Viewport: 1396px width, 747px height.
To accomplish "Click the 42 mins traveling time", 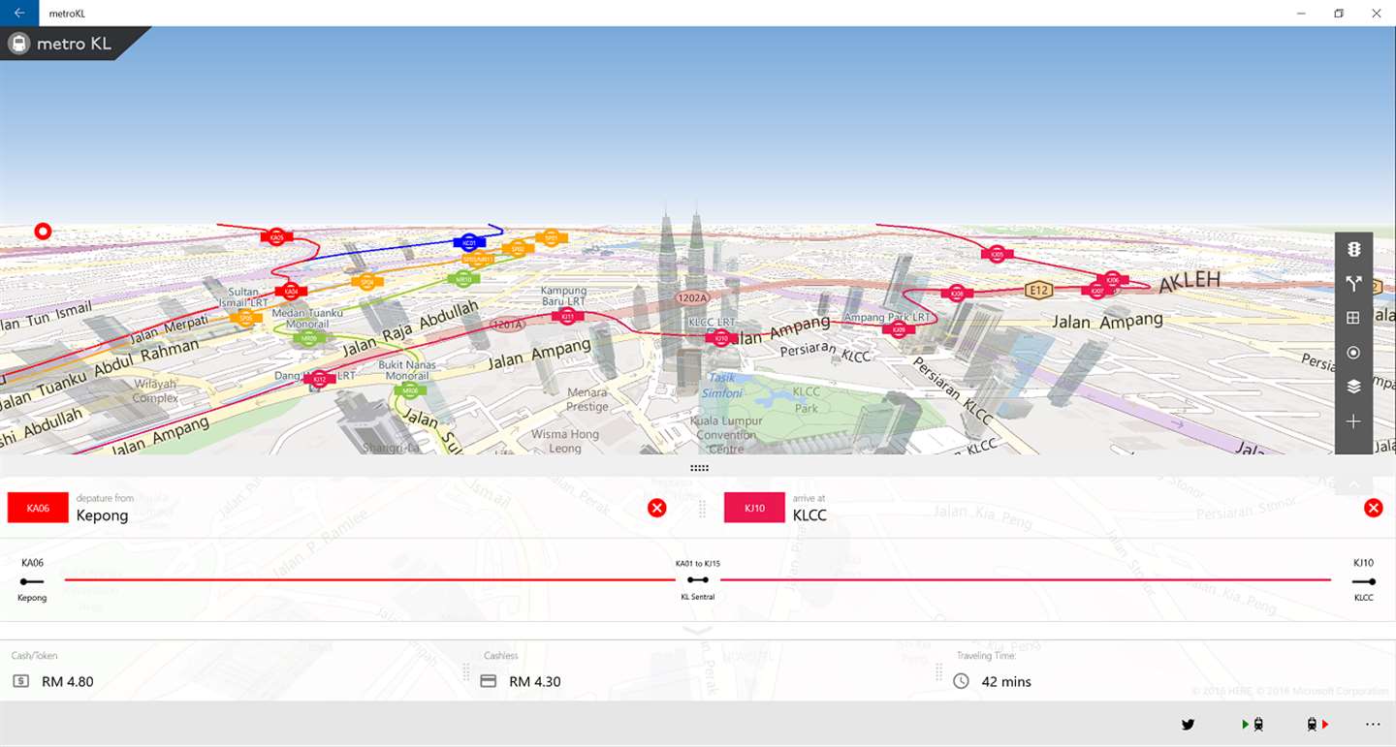I will (x=1006, y=681).
